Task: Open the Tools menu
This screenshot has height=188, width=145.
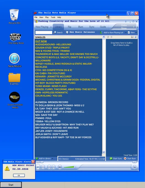Action: pyautogui.click(x=53, y=17)
